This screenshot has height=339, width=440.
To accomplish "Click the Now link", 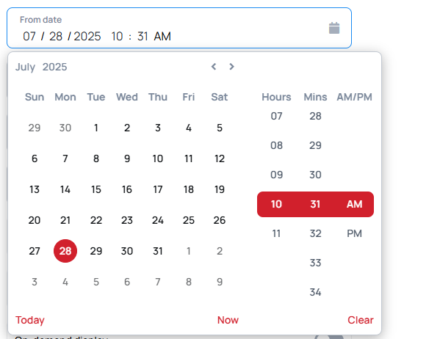I will (x=228, y=320).
